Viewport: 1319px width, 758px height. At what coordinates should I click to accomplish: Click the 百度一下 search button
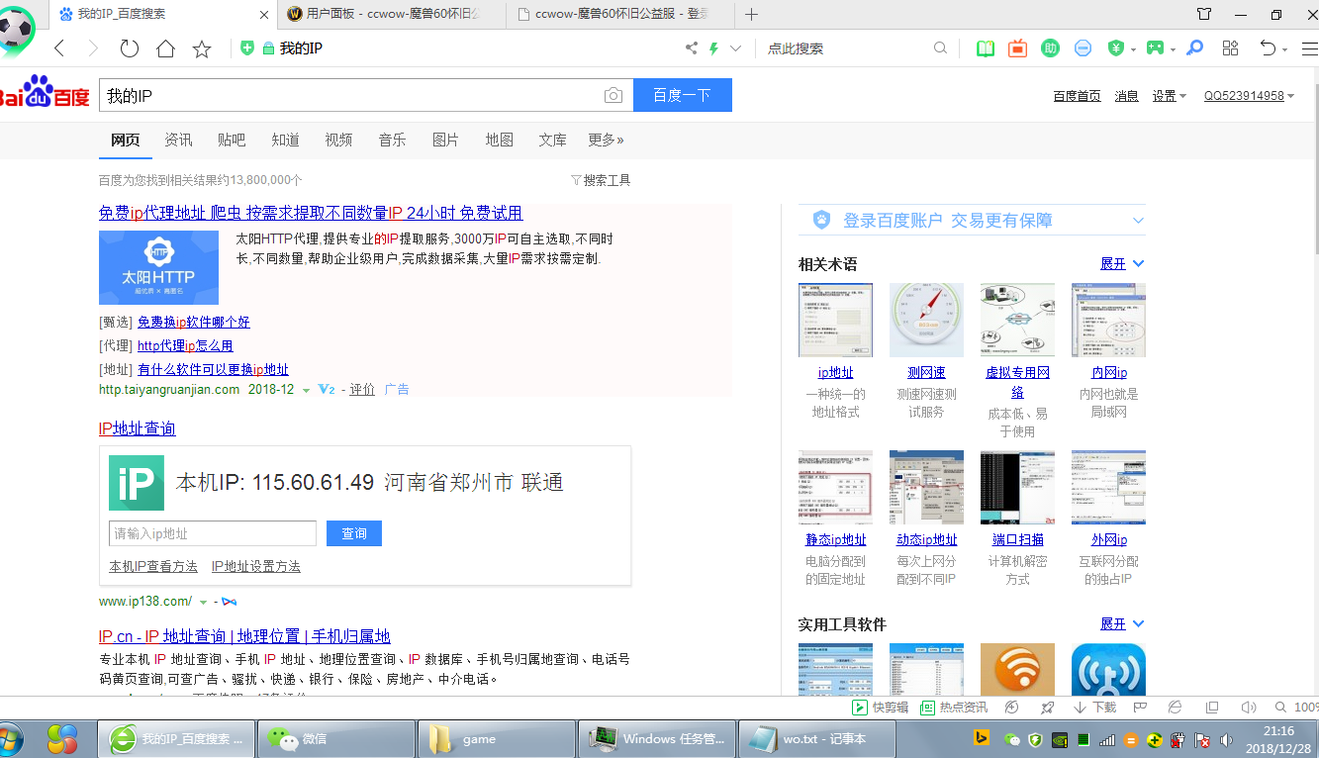(x=682, y=95)
